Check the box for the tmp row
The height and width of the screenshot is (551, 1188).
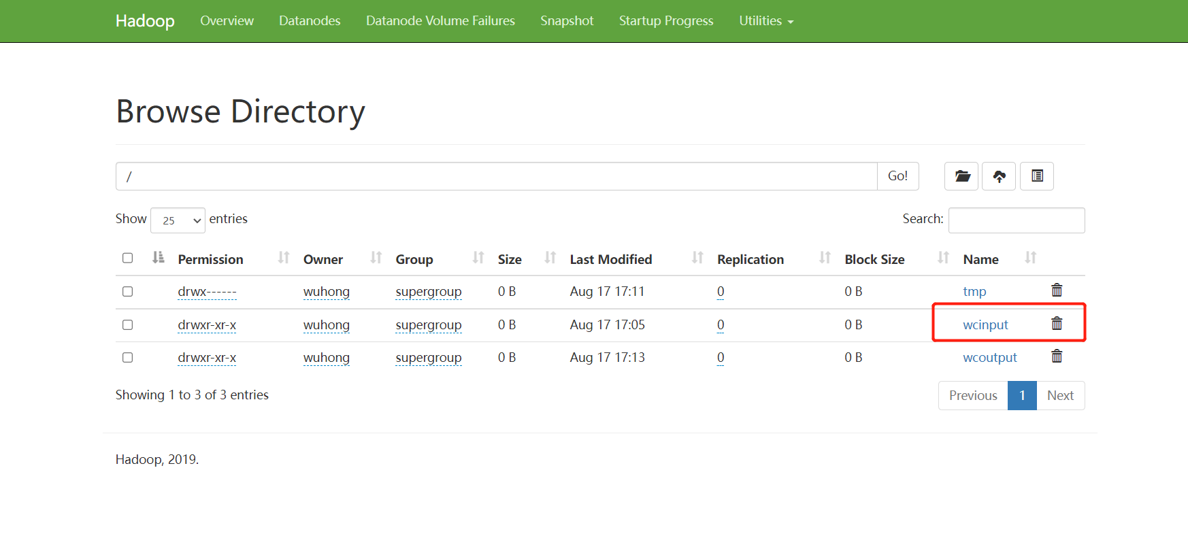127,291
